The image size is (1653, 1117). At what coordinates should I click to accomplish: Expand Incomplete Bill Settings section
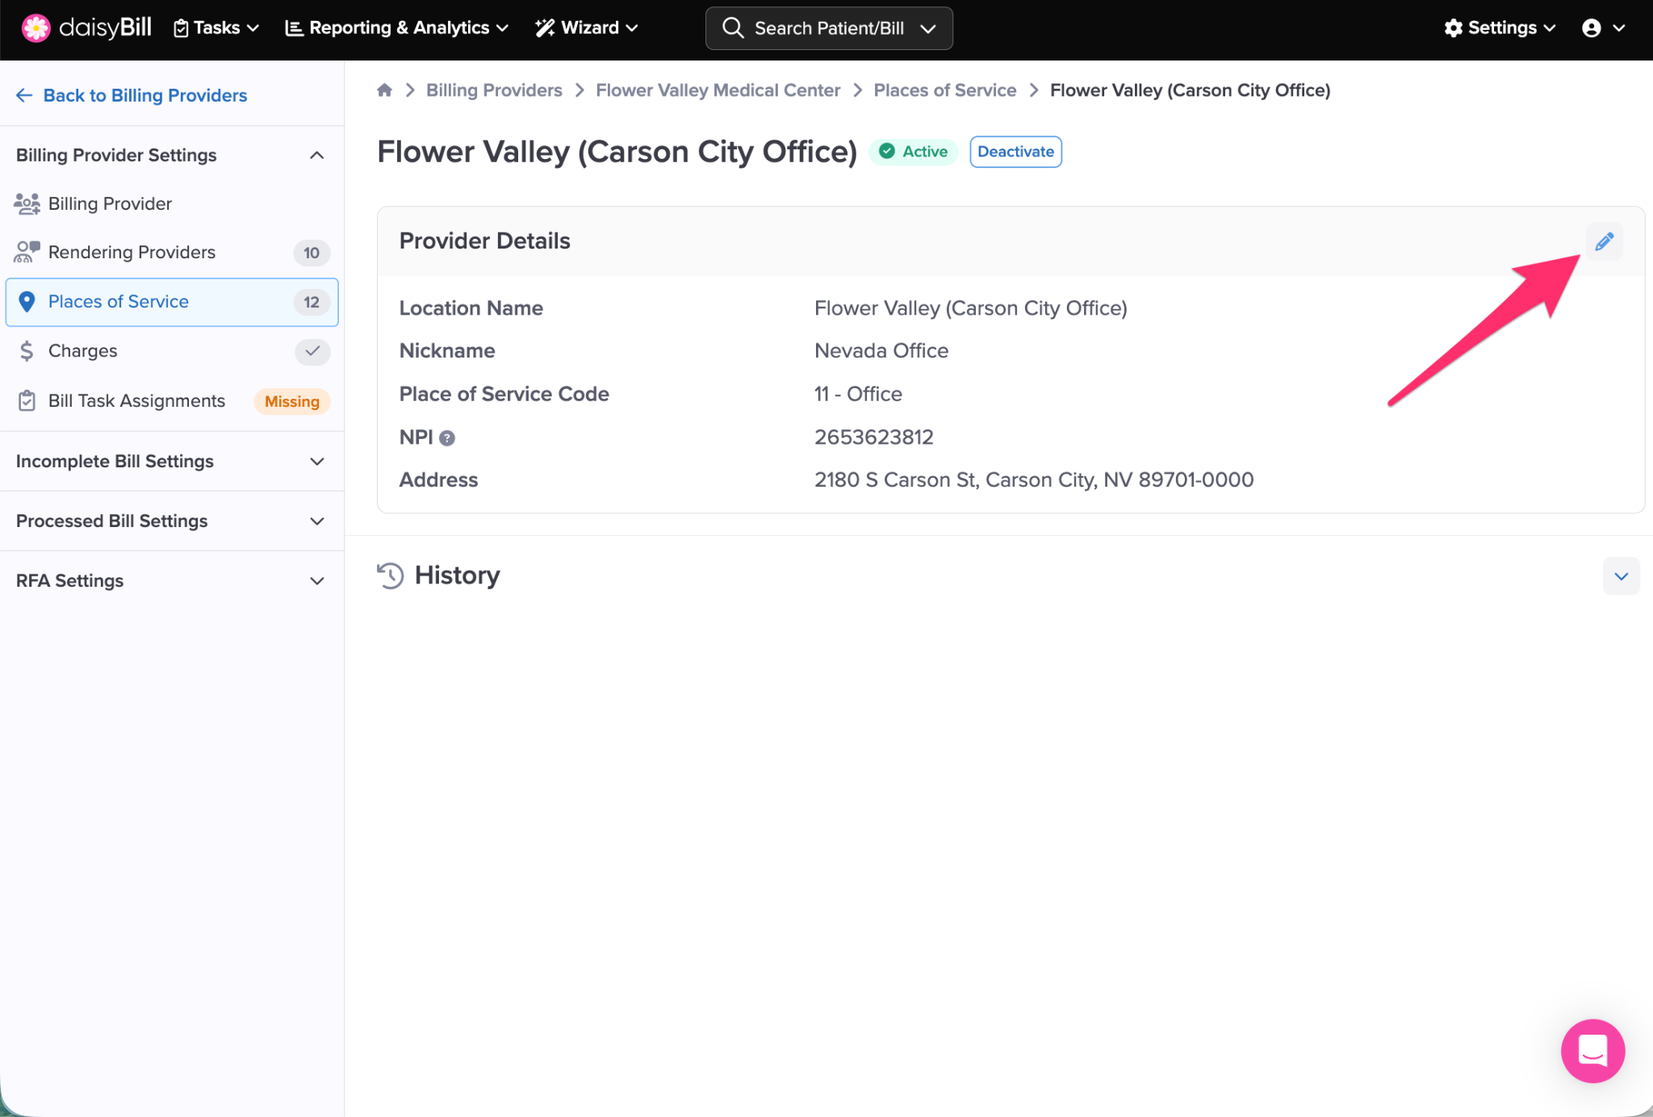316,462
